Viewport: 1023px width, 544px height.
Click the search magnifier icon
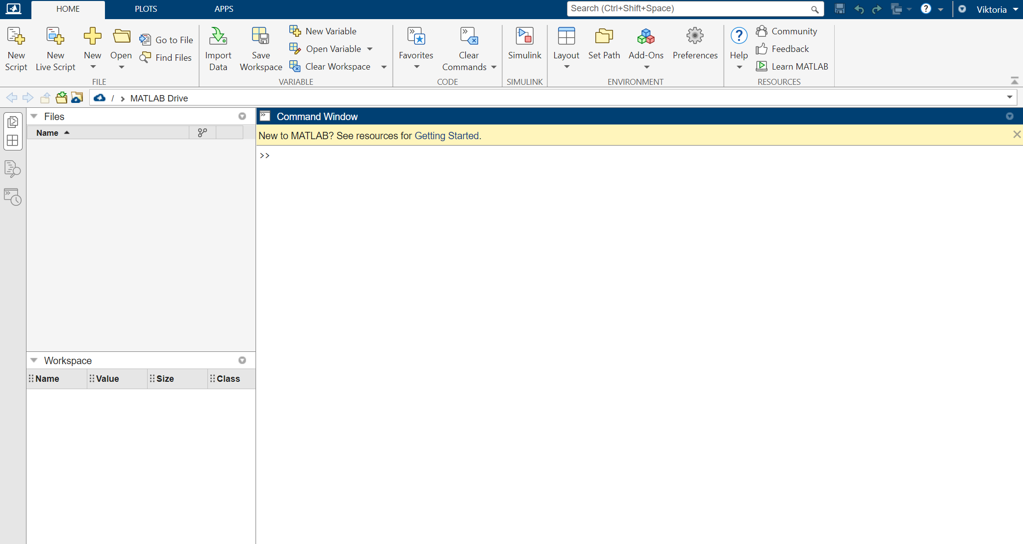815,9
